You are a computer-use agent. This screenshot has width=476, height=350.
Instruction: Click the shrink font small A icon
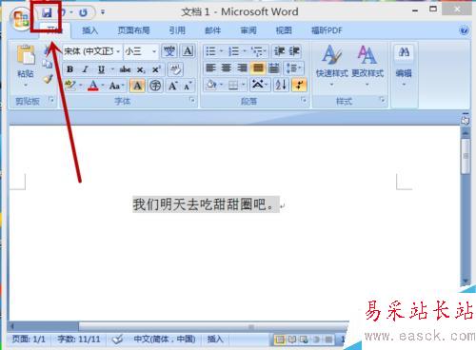point(188,86)
